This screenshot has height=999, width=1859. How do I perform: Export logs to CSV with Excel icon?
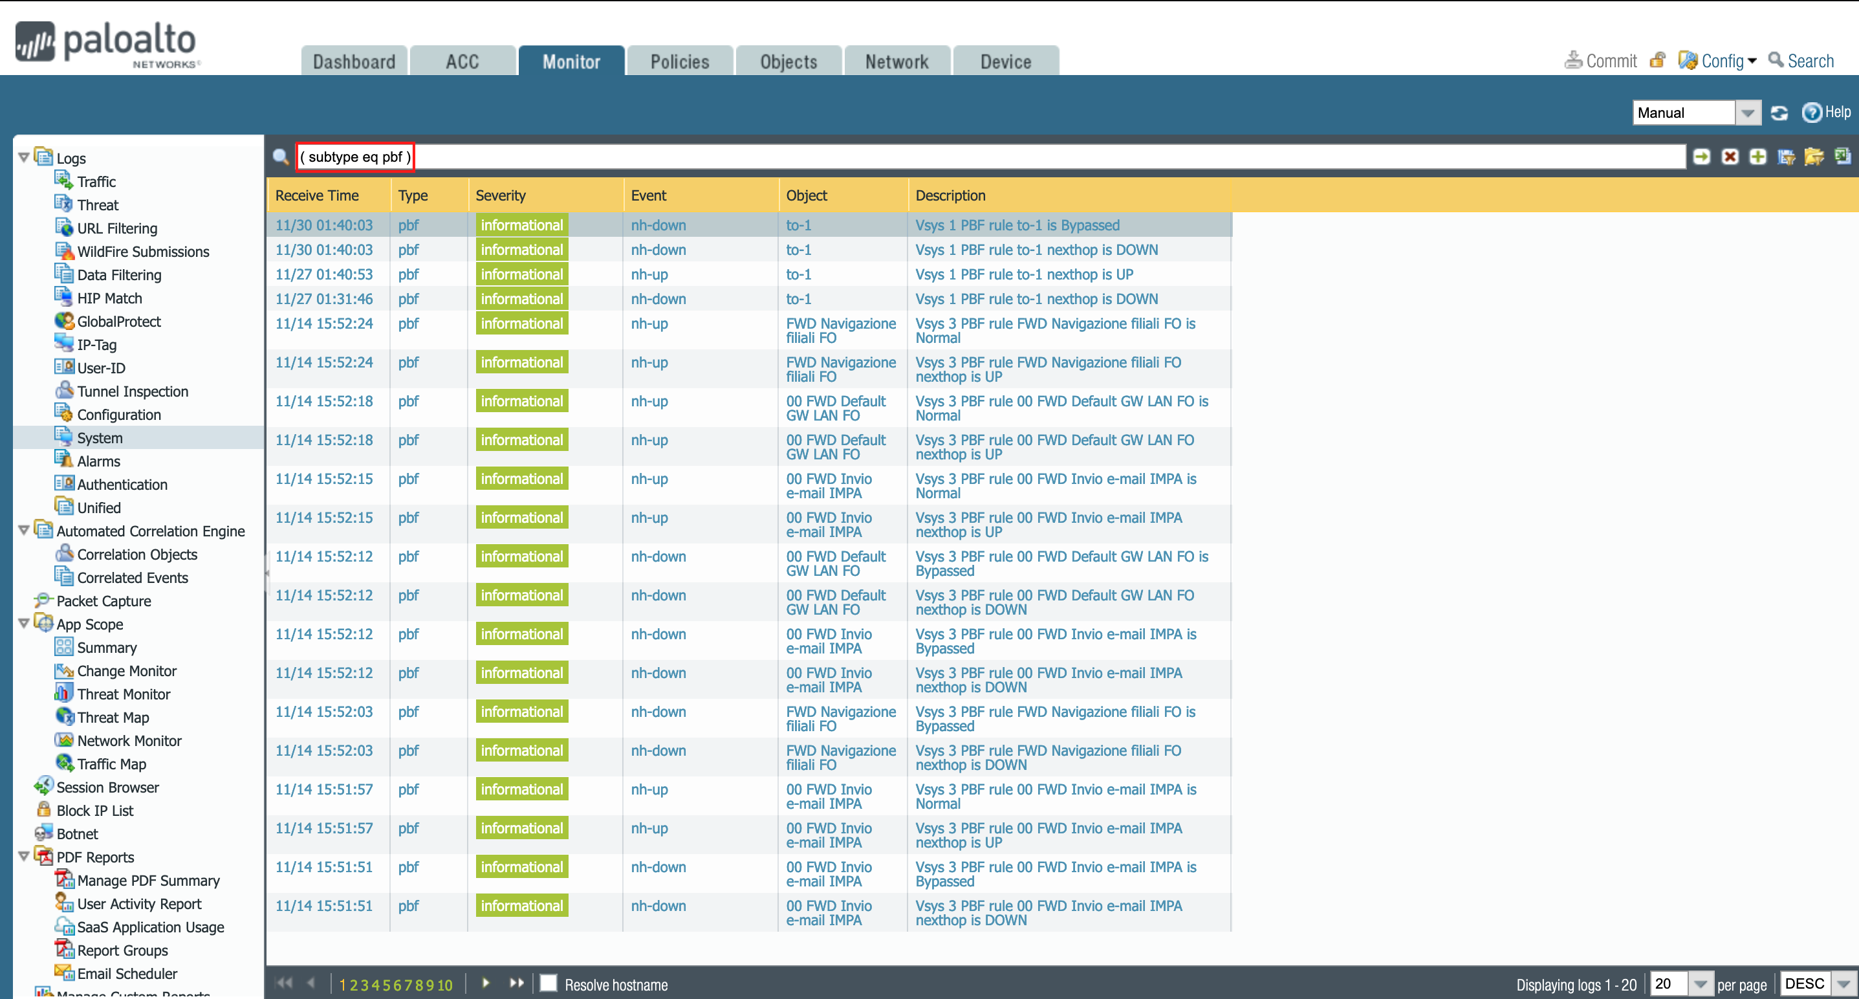point(1843,157)
